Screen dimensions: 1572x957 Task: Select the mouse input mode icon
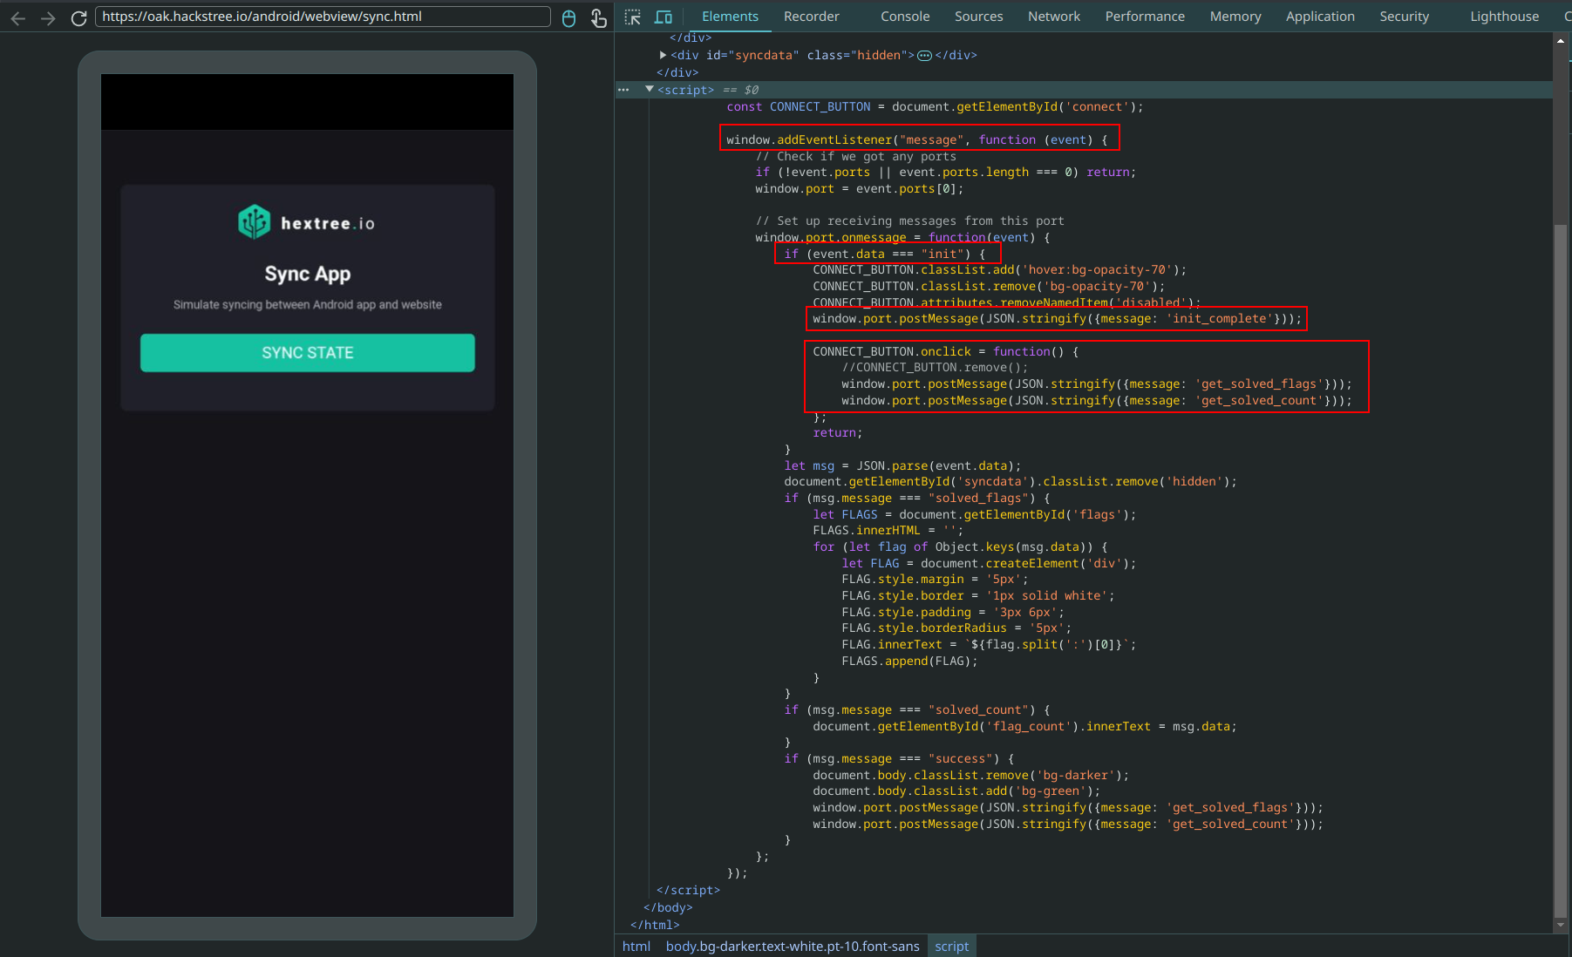[568, 18]
